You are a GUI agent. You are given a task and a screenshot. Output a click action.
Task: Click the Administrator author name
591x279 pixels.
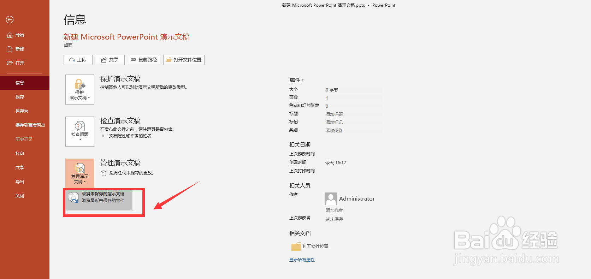(x=357, y=199)
